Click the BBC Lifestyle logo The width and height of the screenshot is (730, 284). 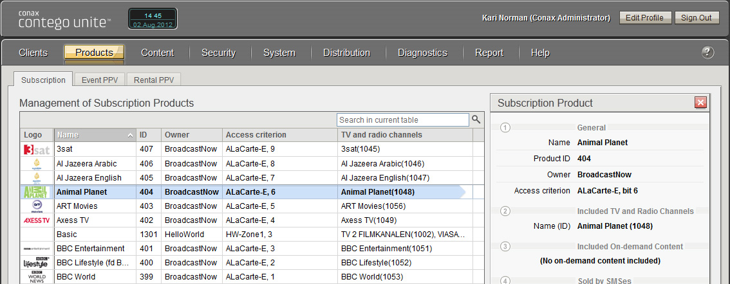point(36,263)
